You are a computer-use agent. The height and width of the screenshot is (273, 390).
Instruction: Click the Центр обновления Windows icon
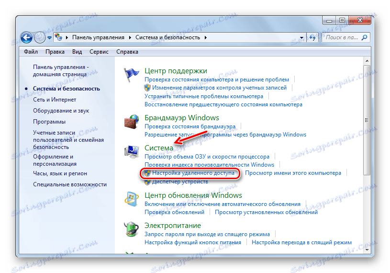click(x=132, y=199)
